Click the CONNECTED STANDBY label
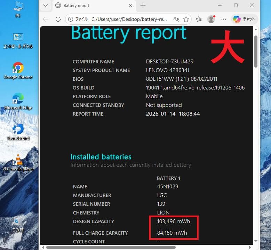The width and height of the screenshot is (271, 250). (98, 105)
